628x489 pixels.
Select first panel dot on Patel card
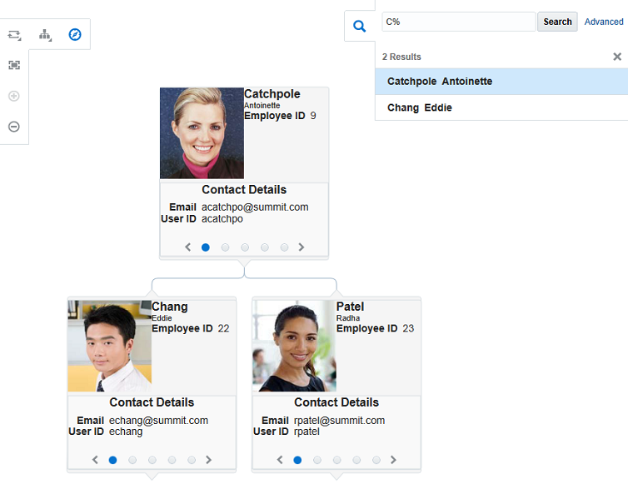tap(297, 460)
